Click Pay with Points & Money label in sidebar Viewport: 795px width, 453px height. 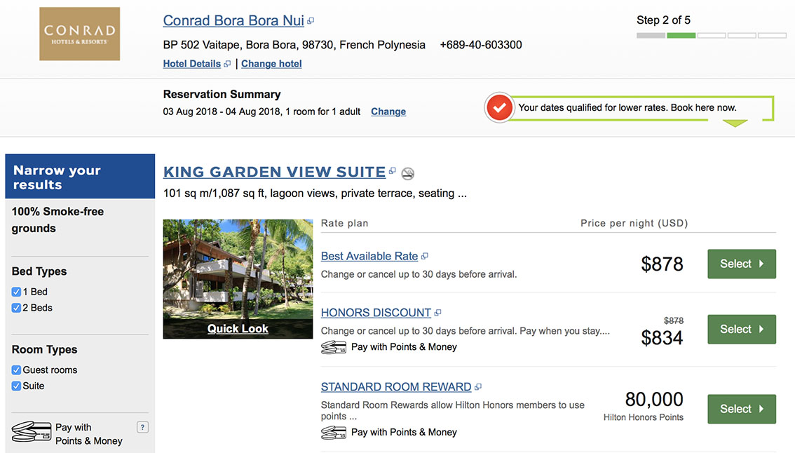[89, 434]
